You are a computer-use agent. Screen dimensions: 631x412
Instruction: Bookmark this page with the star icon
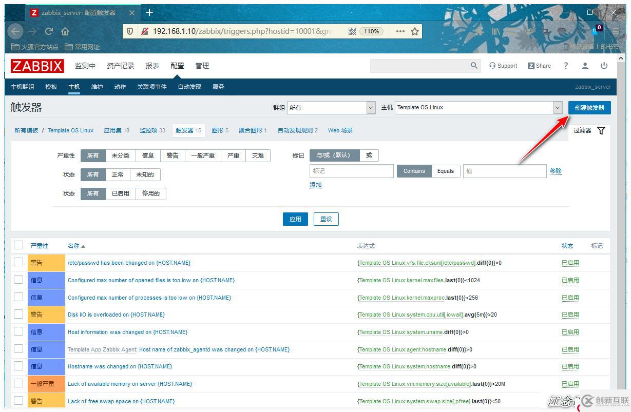point(415,31)
